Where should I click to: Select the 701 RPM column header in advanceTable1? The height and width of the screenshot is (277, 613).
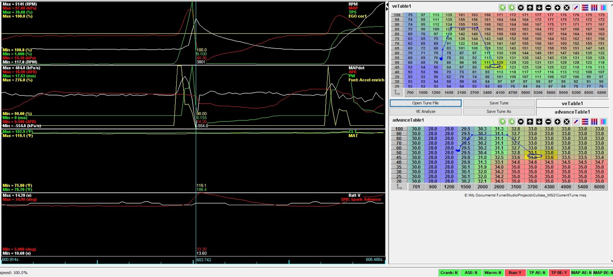[x=416, y=187]
